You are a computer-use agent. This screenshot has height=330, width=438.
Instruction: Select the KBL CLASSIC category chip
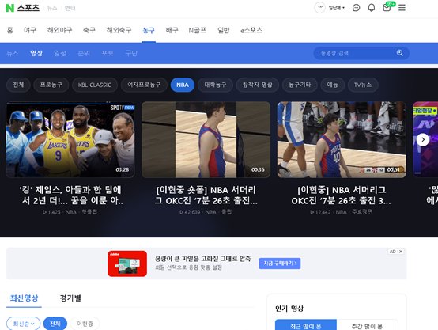[x=95, y=85]
